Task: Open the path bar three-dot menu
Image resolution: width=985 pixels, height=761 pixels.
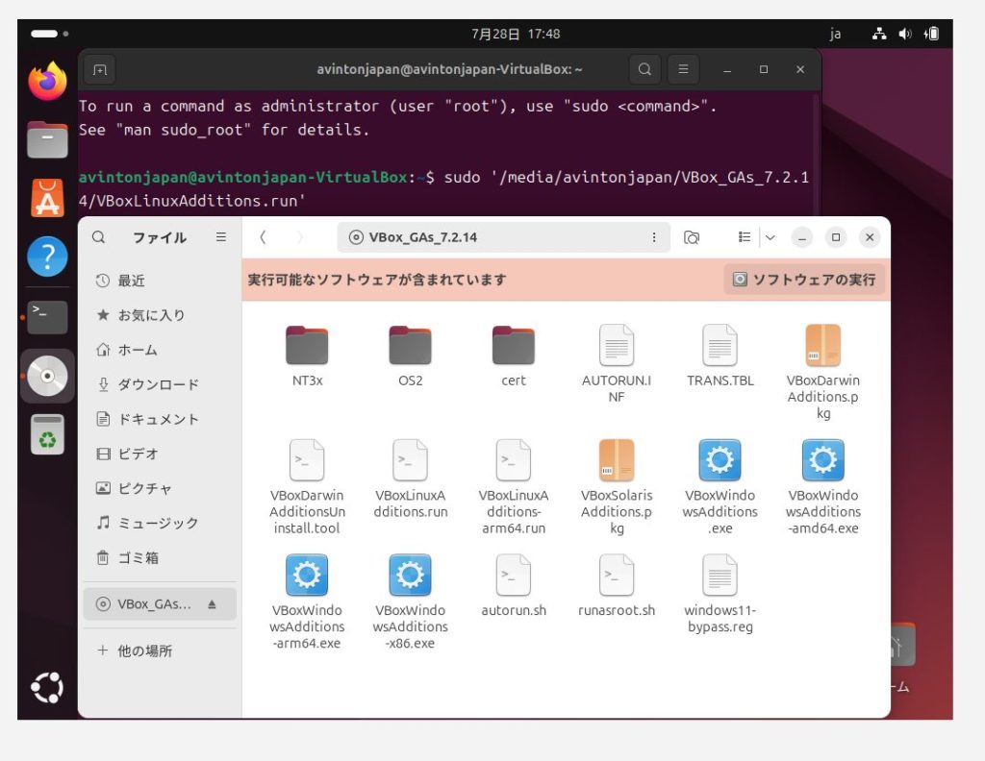Action: (654, 237)
